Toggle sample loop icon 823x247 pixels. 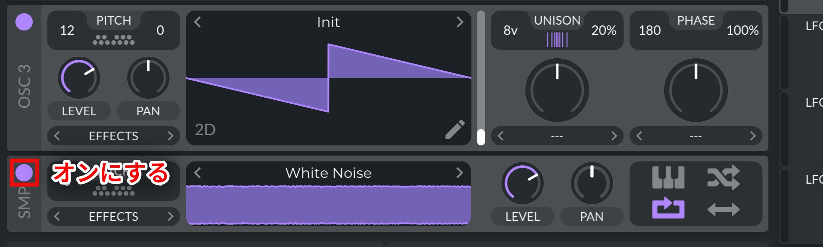point(668,208)
